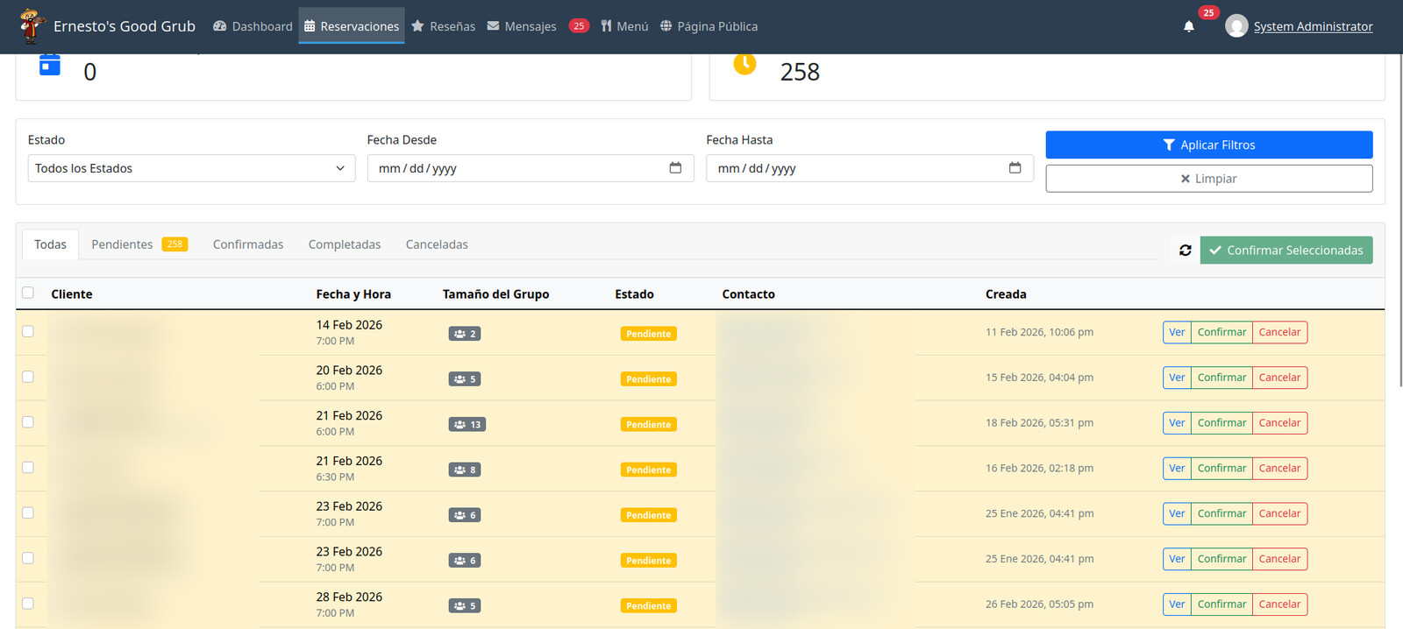Click the System Administrator avatar icon
1403x629 pixels.
point(1236,26)
